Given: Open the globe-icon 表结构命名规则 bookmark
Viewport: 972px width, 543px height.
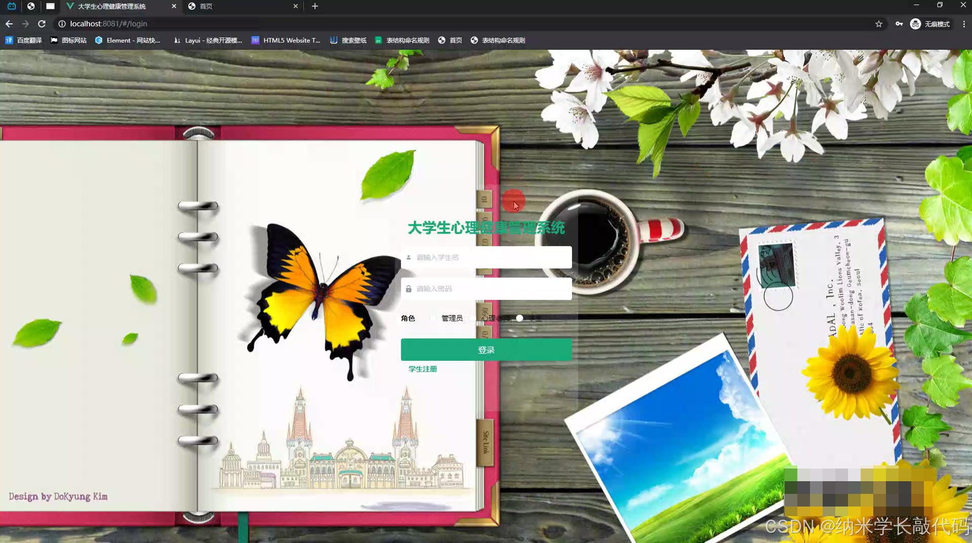Looking at the screenshot, I should (498, 40).
